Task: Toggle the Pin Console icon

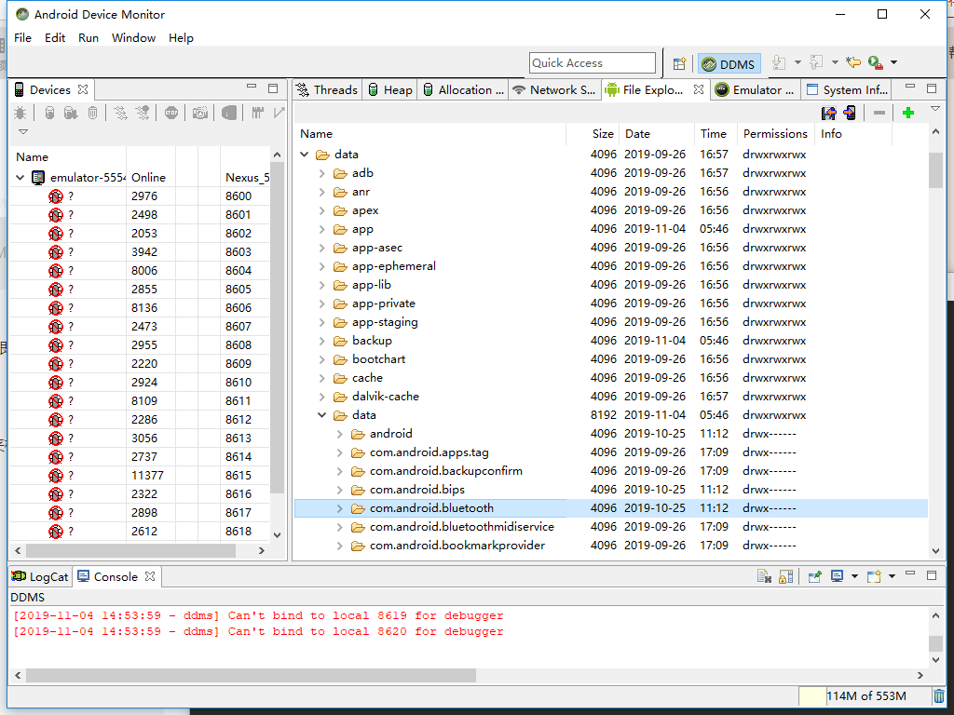Action: point(814,576)
